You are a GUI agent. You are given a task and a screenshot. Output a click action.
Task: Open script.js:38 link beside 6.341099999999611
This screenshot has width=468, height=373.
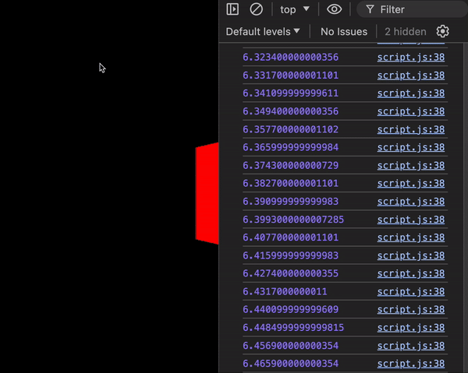[411, 93]
